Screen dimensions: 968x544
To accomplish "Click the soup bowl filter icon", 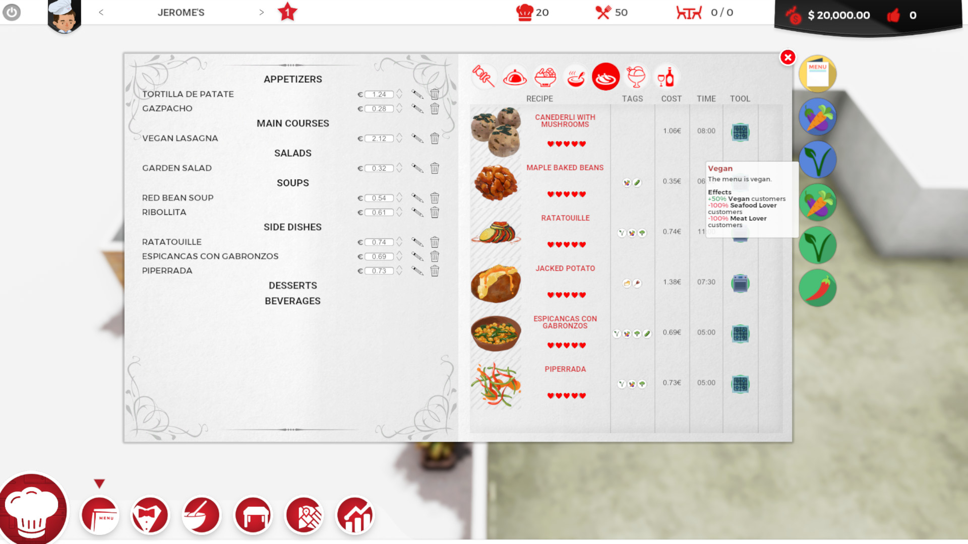I will click(575, 77).
